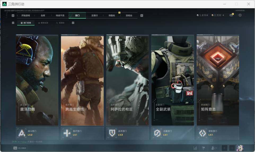Expand arrow icon on 跨越生命线 card

pyautogui.click(x=64, y=101)
